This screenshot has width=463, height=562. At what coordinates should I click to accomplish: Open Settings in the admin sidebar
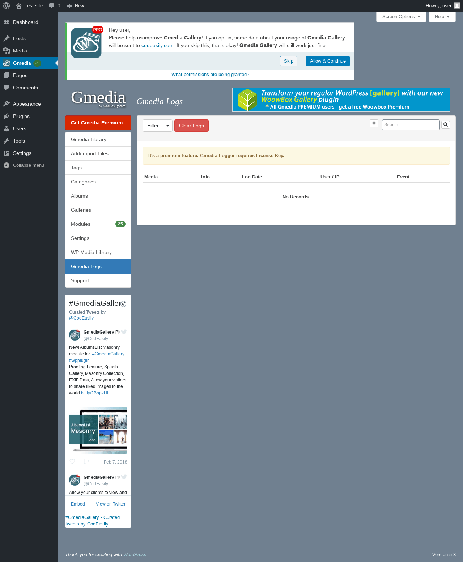click(29, 153)
